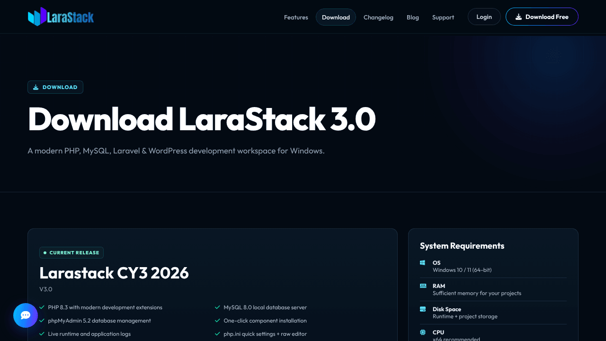606x341 pixels.
Task: Open the Features menu item
Action: [296, 17]
